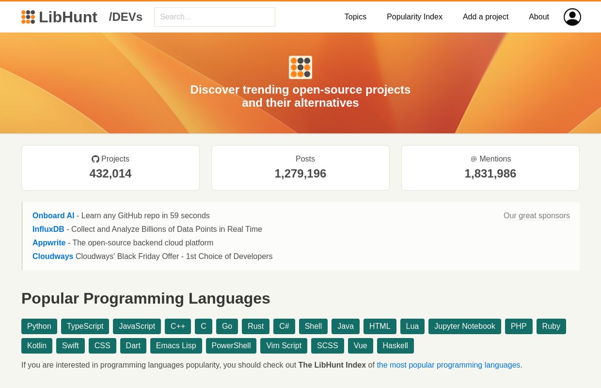Select the C++ language tag
Image resolution: width=601 pixels, height=388 pixels.
point(178,326)
